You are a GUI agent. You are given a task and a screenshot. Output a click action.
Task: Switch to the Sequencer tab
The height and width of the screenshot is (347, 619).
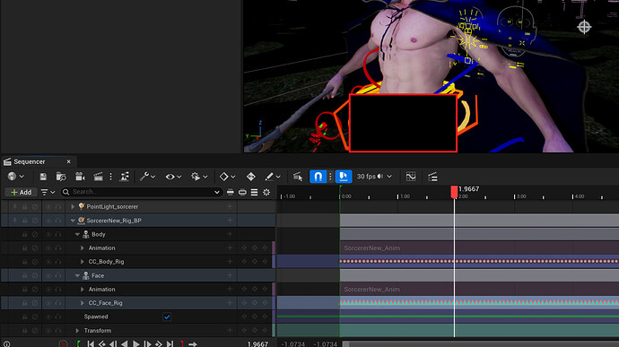pos(30,162)
